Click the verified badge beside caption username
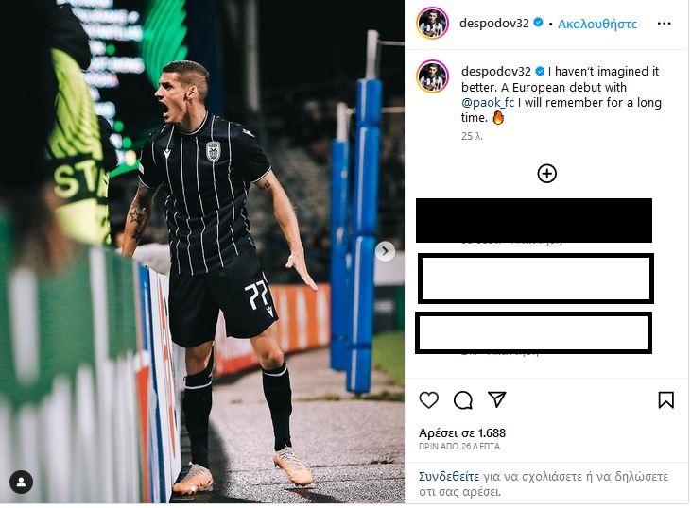The width and height of the screenshot is (691, 508). point(540,71)
